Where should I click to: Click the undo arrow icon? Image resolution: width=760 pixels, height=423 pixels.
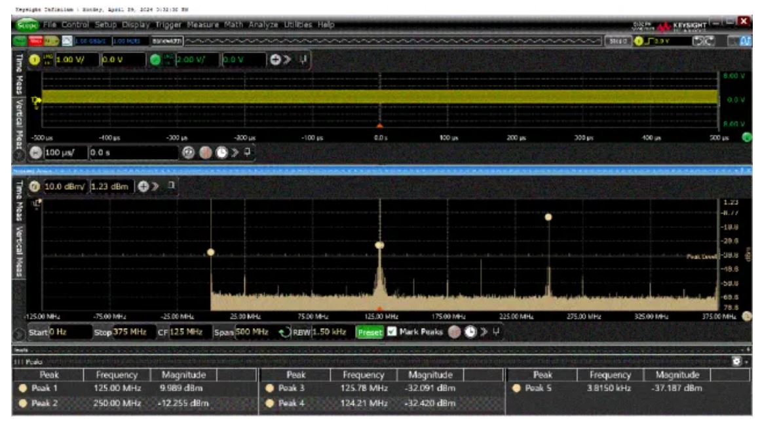pos(698,41)
